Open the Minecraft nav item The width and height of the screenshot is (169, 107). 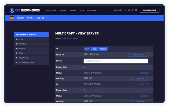[51, 10]
